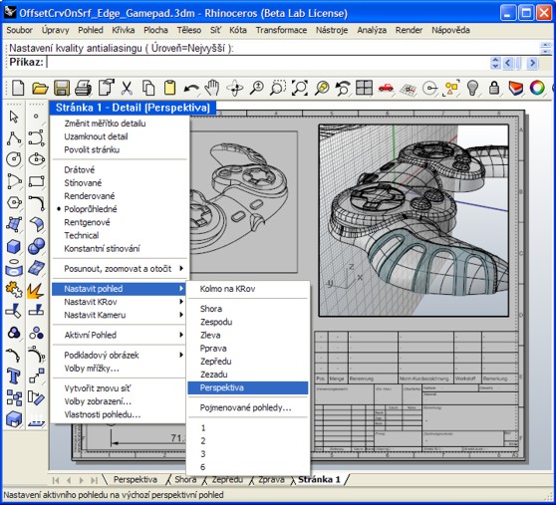Image resolution: width=556 pixels, height=505 pixels.
Task: Click the Zoom selected icon
Action: pos(322,88)
